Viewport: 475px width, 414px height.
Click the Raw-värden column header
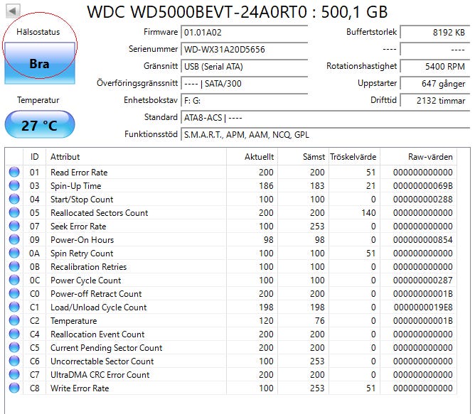418,157
